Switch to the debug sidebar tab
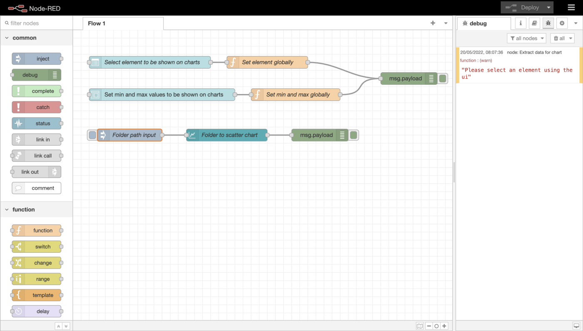Screen dimensions: 583x331 pos(483,24)
